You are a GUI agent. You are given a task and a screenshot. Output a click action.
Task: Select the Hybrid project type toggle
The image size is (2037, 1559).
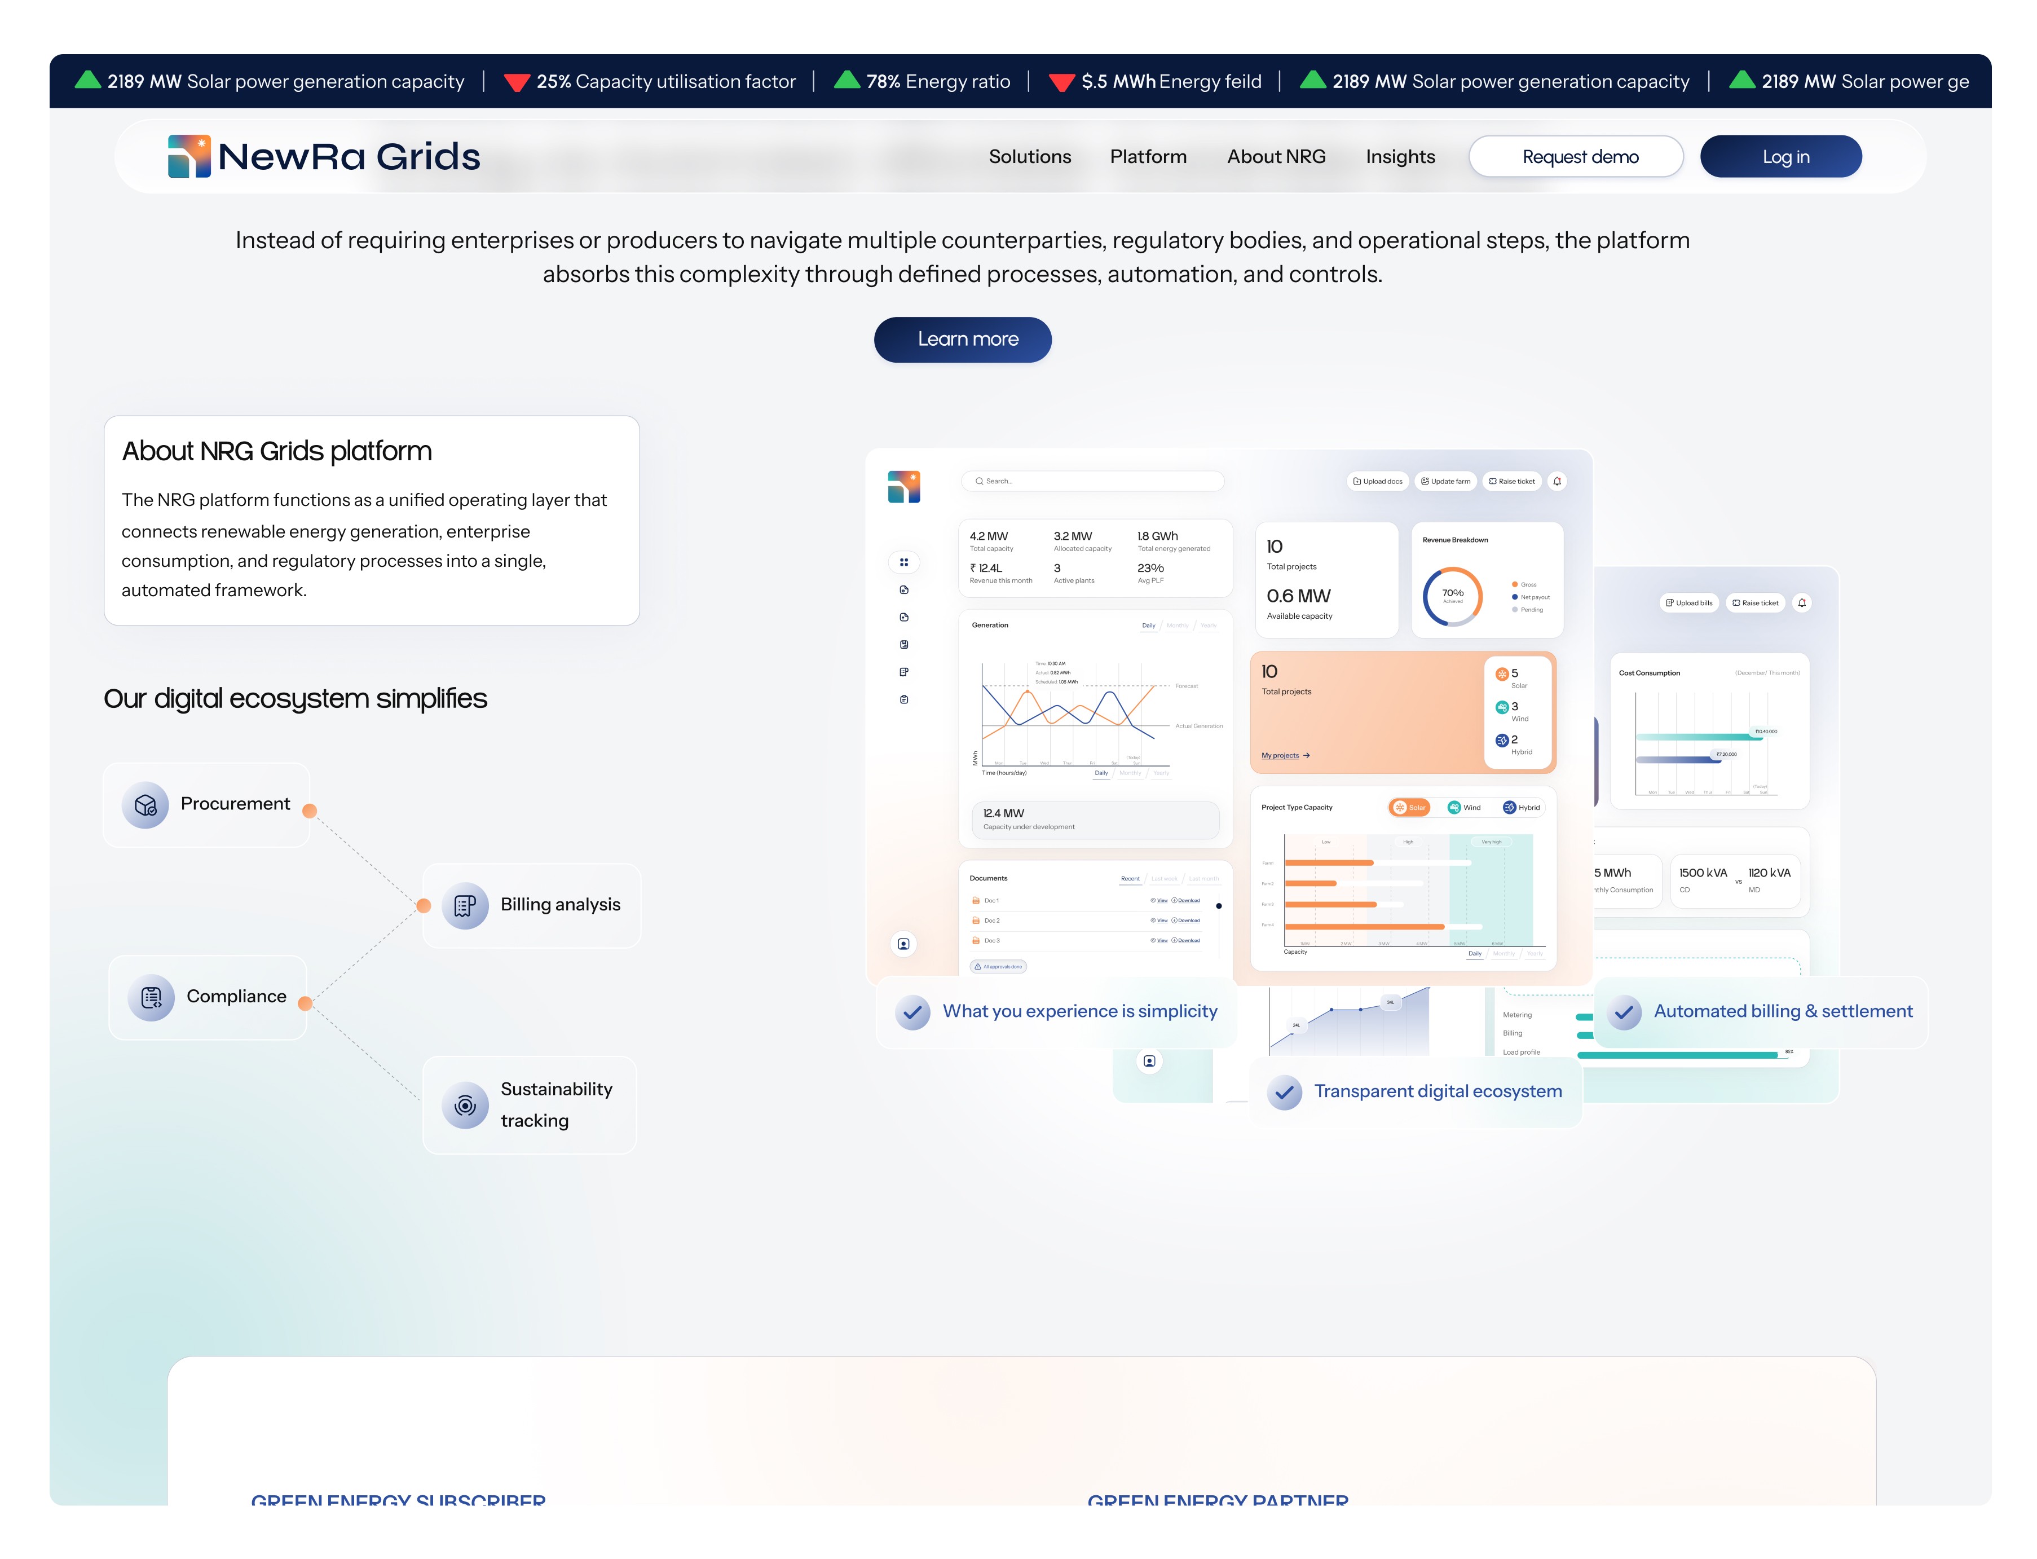coord(1521,807)
